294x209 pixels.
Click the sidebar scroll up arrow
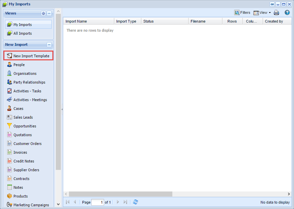click(58, 11)
